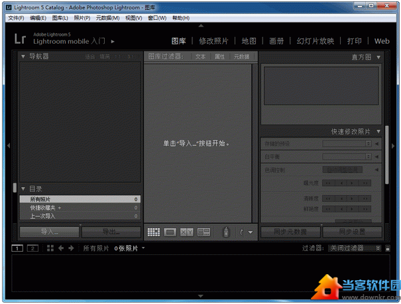Viewport: 401px width, 304px height.
Task: Click the Lr icon in the title bar
Action: point(9,7)
